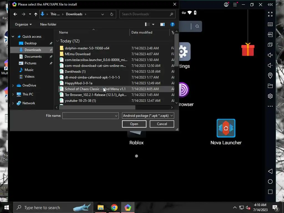Tap Android recent apps button
Viewport: 284px width, 213px height.
[x=270, y=192]
